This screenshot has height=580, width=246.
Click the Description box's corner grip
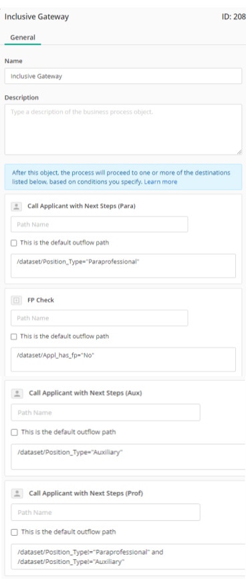point(239,152)
